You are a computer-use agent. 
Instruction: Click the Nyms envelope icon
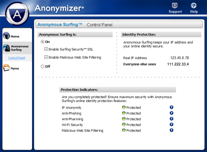pos(6,68)
